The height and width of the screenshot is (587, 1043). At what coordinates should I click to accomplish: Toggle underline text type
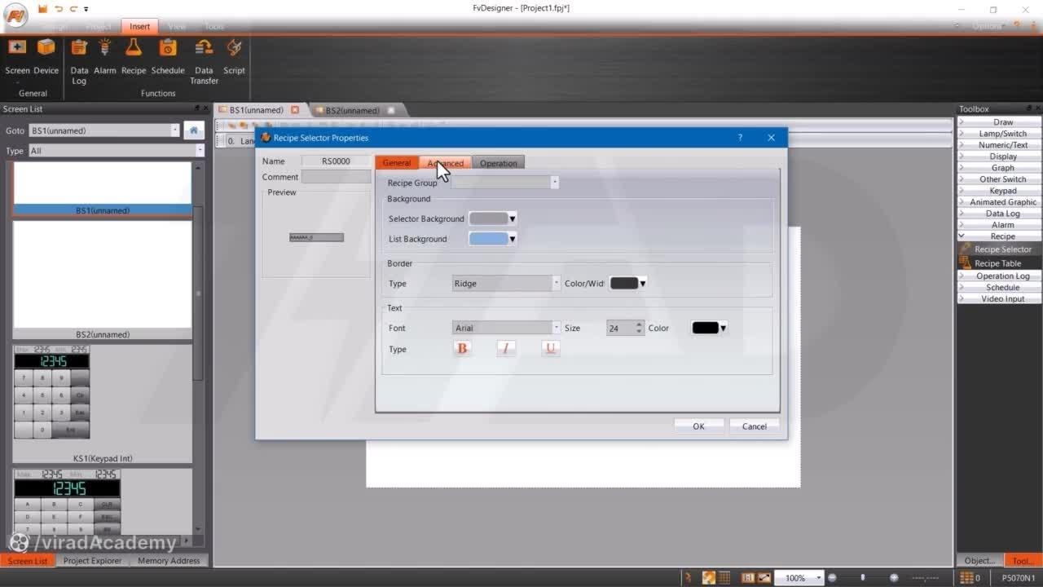tap(551, 349)
